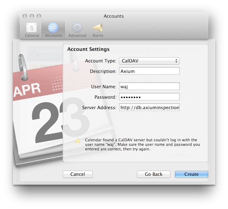Close the Accounts window

[25, 16]
